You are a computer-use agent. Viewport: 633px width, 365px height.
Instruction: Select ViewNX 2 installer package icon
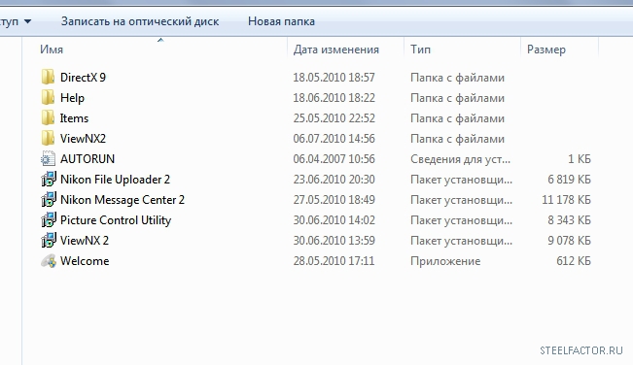[49, 240]
